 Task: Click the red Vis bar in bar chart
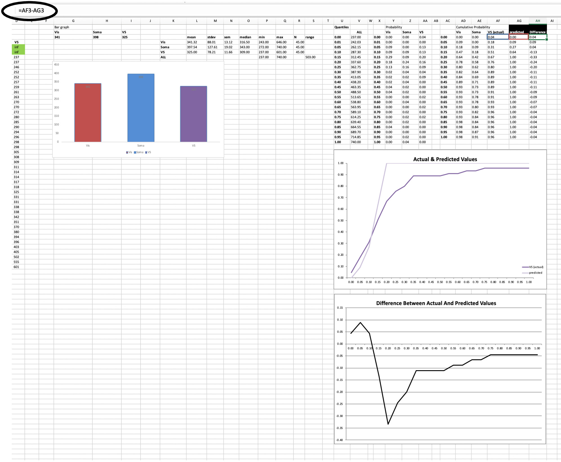(x=88, y=113)
